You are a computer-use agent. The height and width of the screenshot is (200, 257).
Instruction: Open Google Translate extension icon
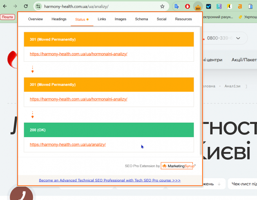177,6
